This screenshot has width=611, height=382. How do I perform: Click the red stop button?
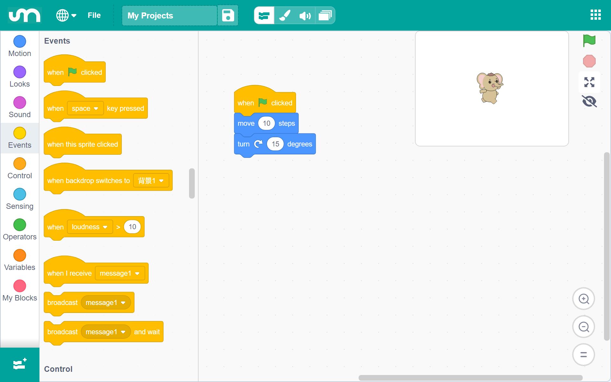click(x=589, y=61)
